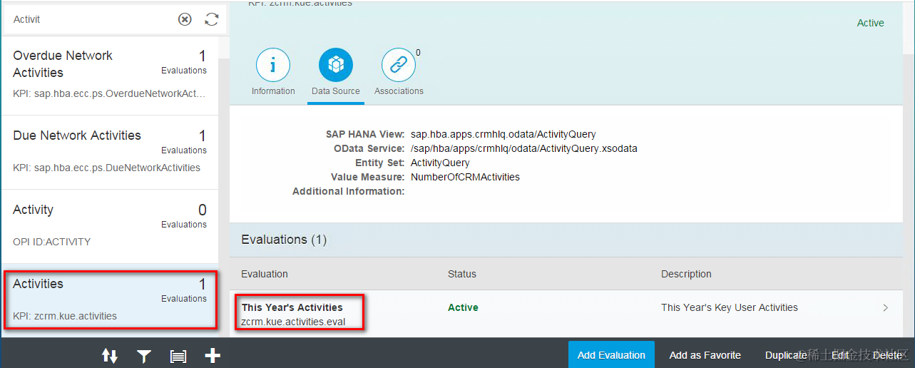Click NumberOfCRMActivities value measure
Viewport: 915px width, 368px height.
(x=465, y=177)
